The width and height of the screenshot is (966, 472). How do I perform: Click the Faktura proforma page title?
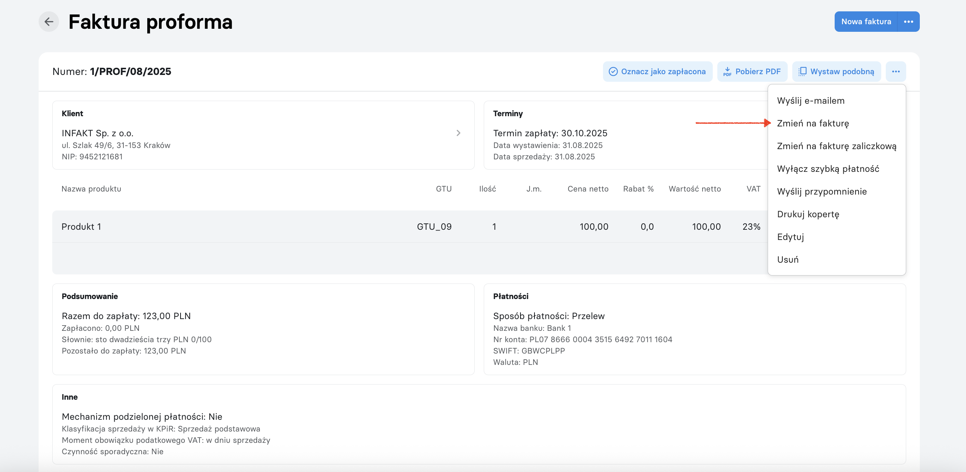[150, 22]
